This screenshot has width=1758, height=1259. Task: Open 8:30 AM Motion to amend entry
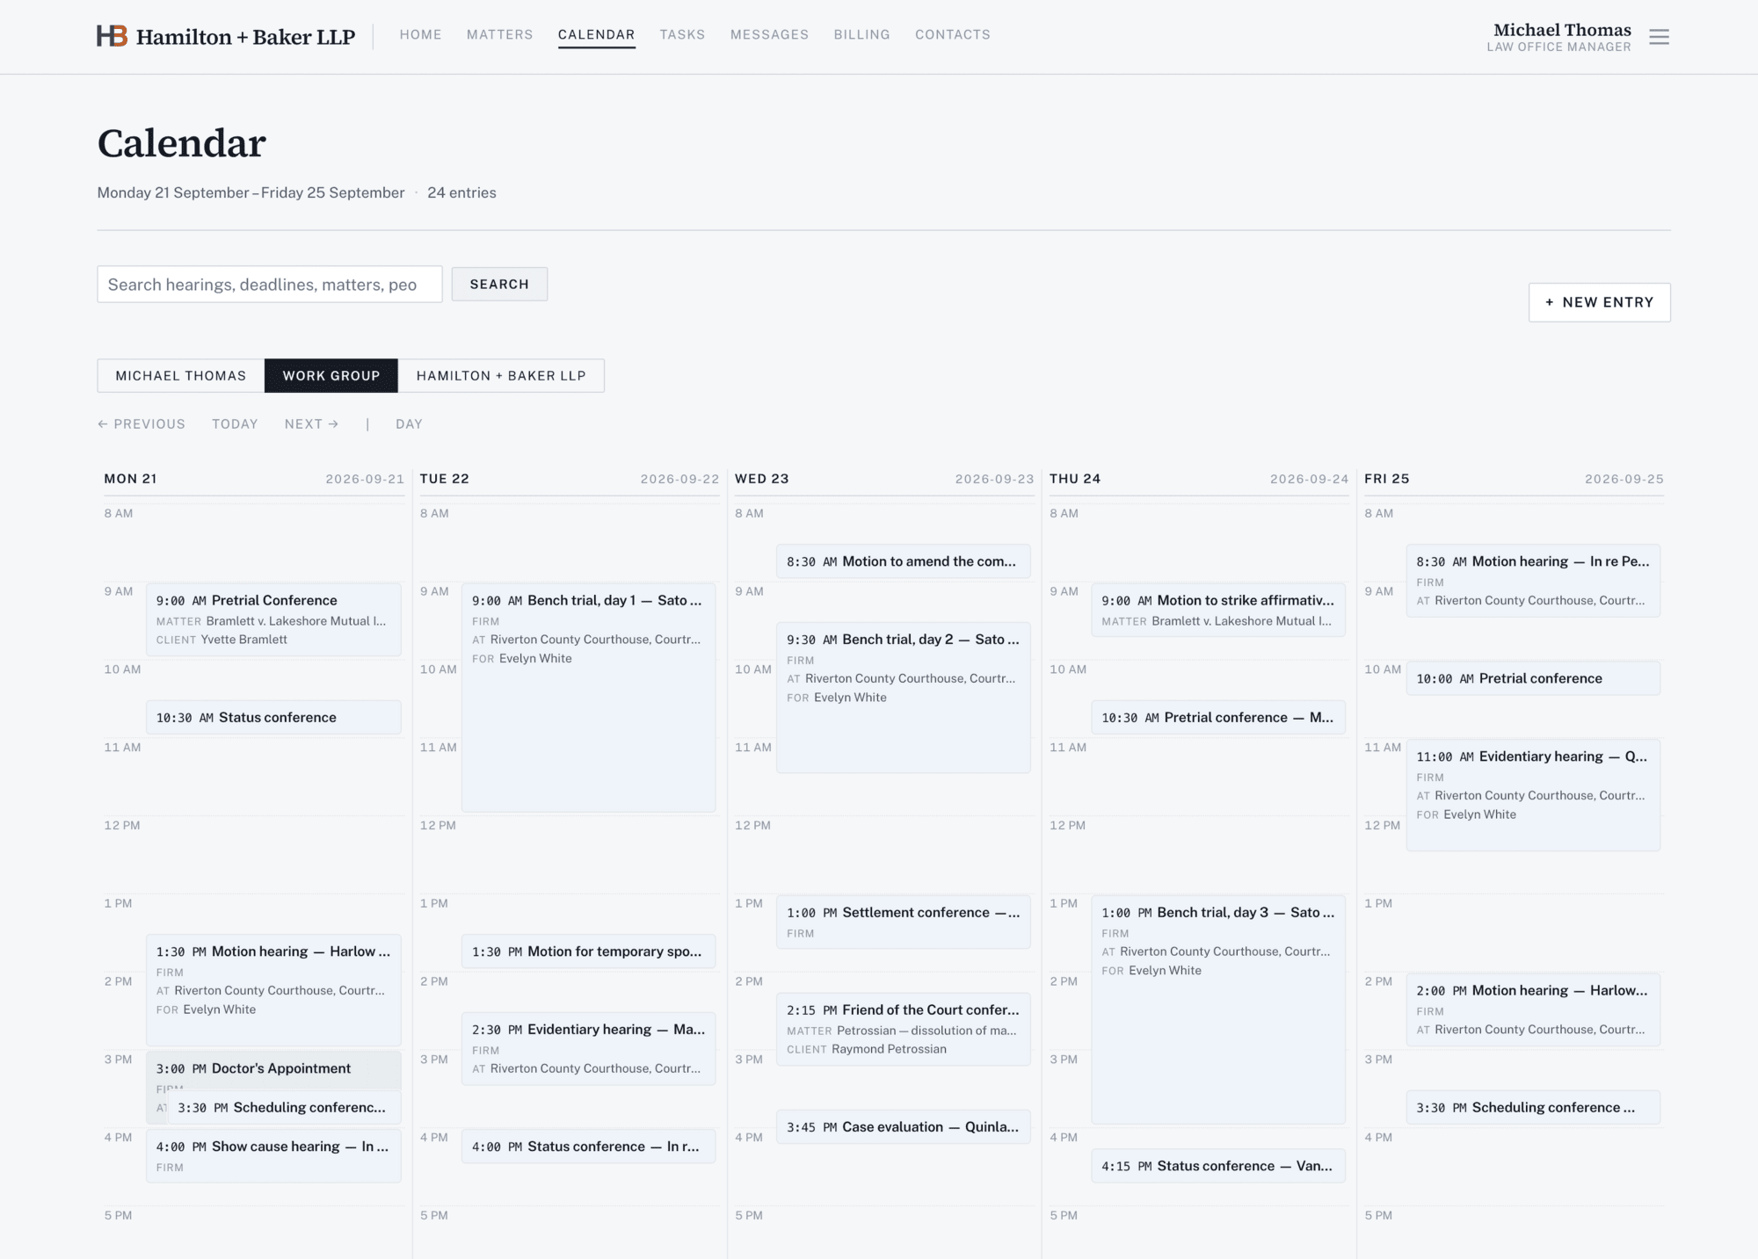(903, 561)
